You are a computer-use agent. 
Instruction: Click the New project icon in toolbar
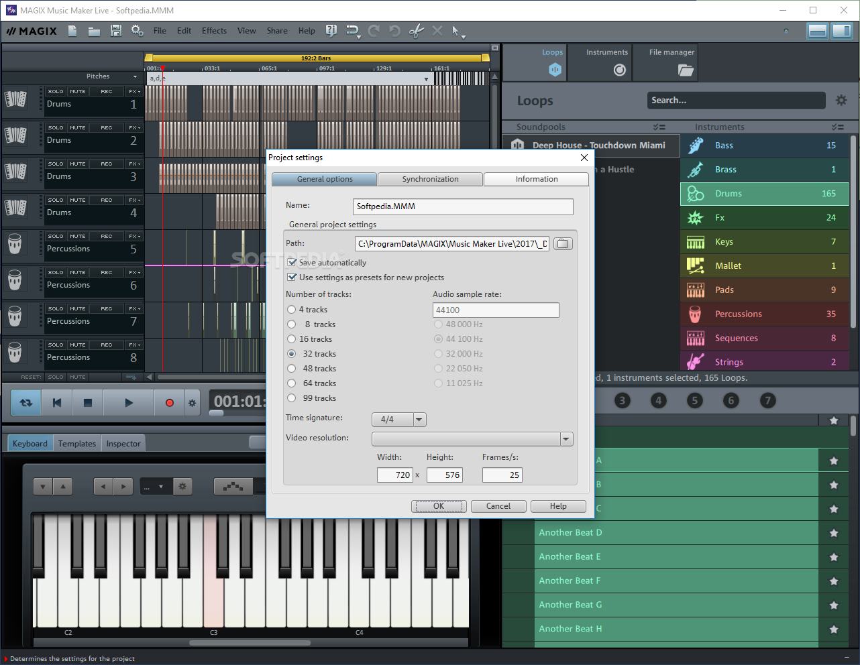[x=72, y=31]
